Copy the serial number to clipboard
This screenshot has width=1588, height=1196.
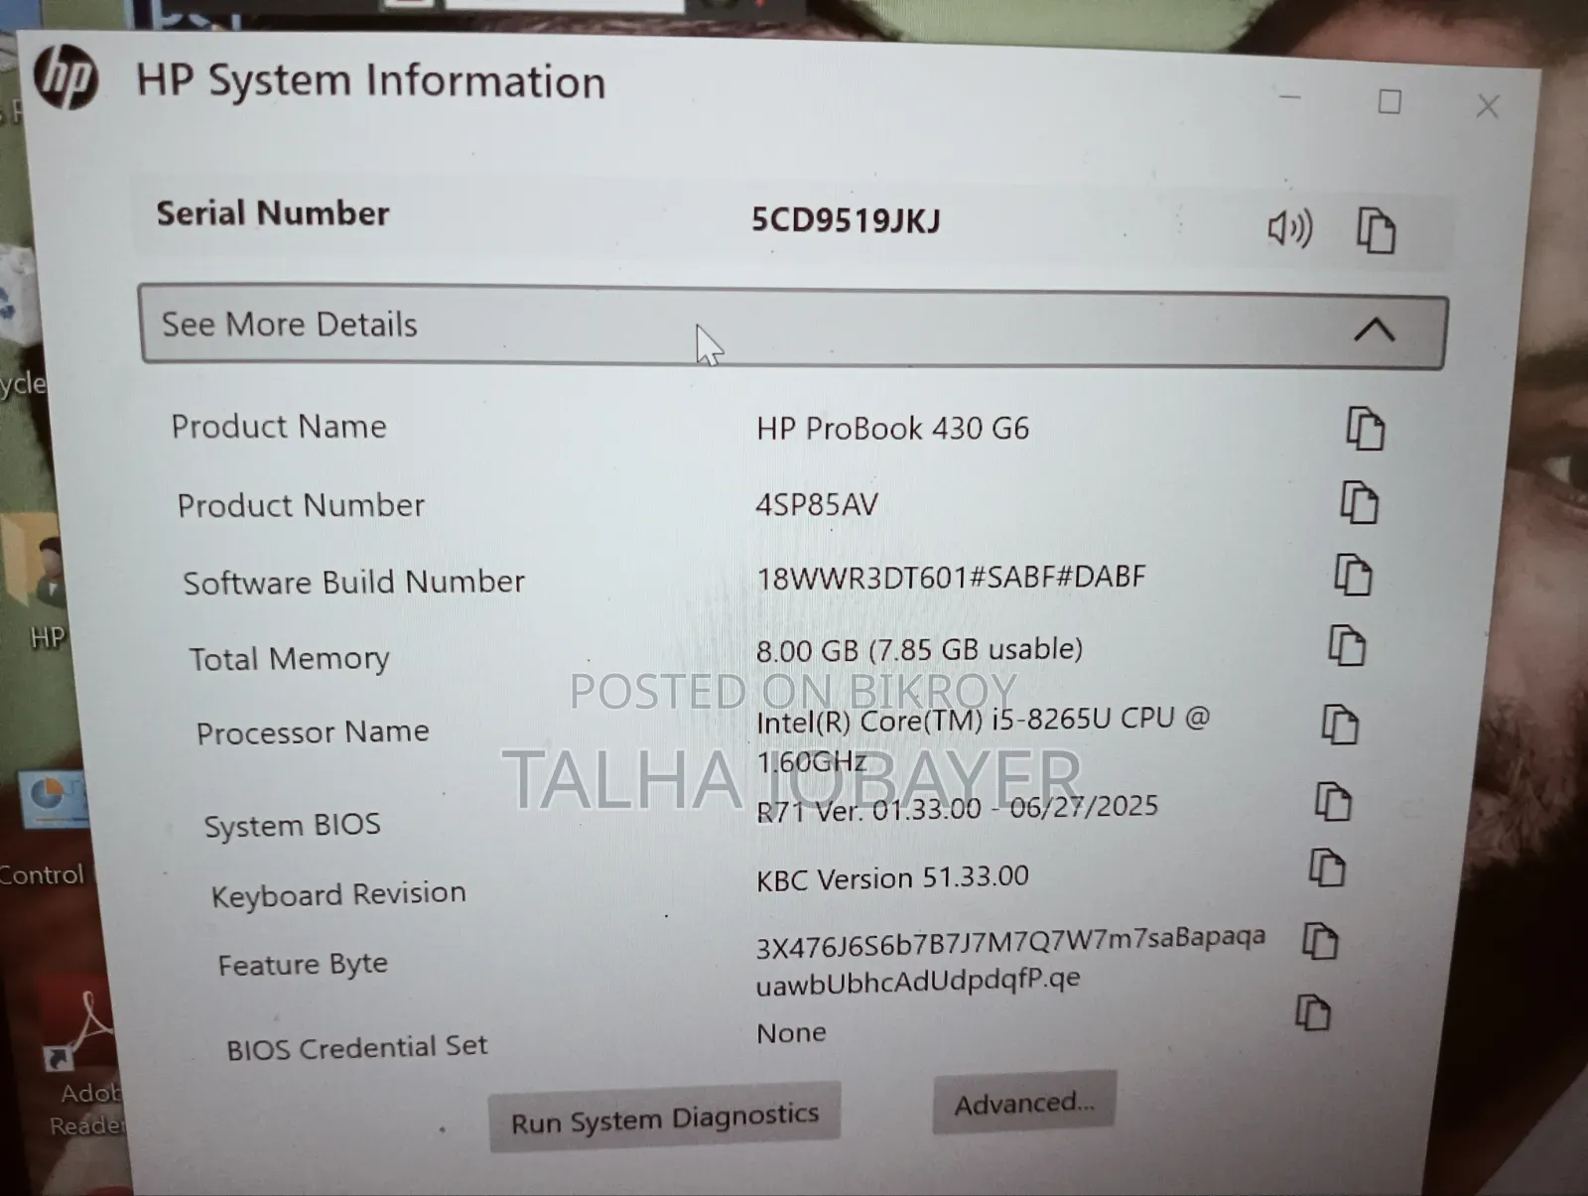click(x=1376, y=230)
